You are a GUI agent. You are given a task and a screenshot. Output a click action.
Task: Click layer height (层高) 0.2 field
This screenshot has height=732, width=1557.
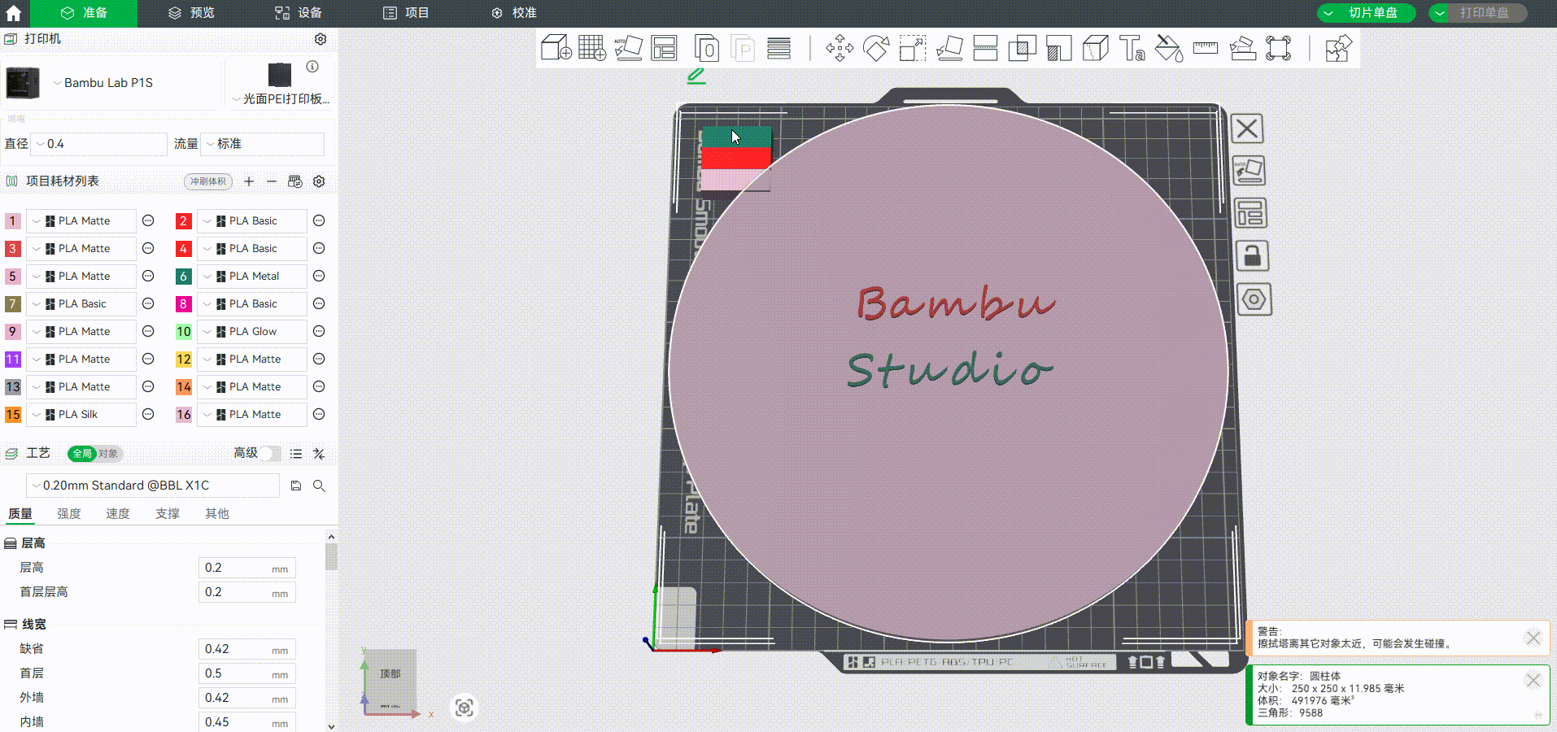(x=246, y=568)
